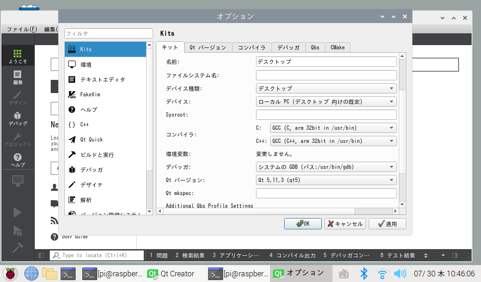The height and width of the screenshot is (282, 481).
Task: Switch to CMake tab
Action: point(337,47)
